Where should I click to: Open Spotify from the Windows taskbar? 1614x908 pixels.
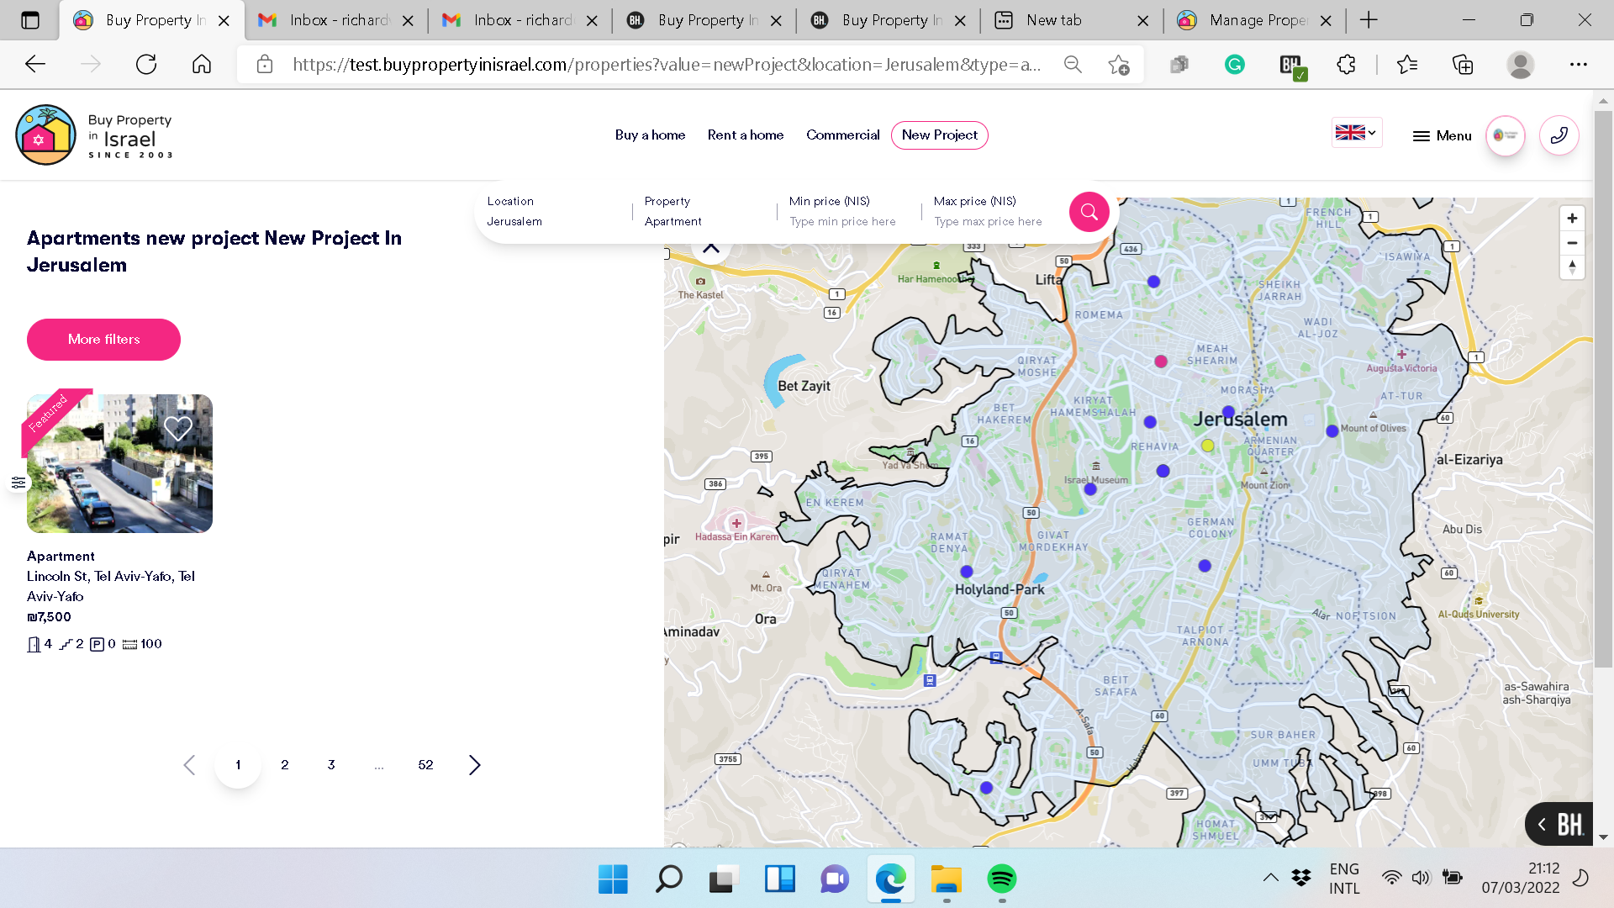tap(1001, 879)
